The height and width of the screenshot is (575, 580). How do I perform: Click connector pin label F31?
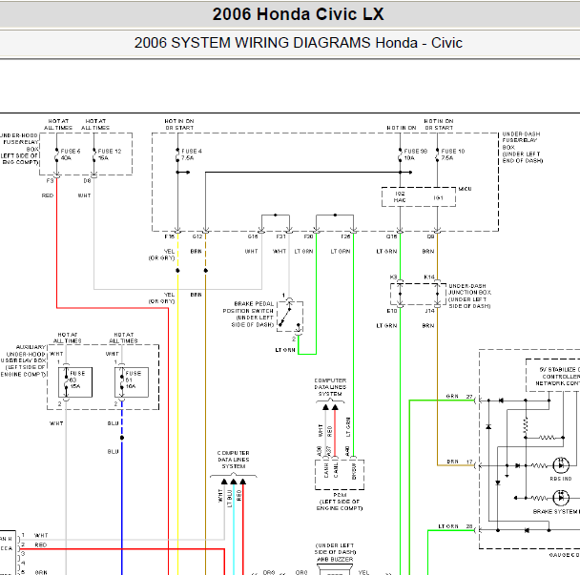click(x=281, y=236)
